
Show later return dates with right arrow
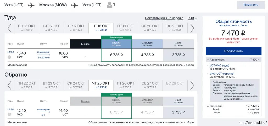click(192, 85)
